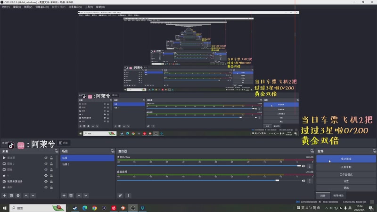Show the media source first row via eye icon
Image resolution: width=377 pixels, height=212 pixels.
(46, 158)
